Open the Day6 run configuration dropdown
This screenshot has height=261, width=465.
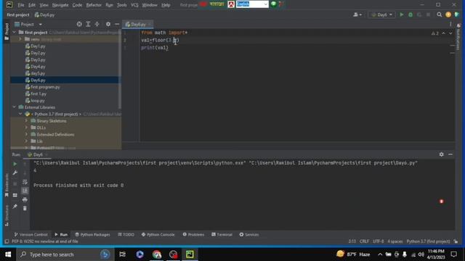coord(381,14)
